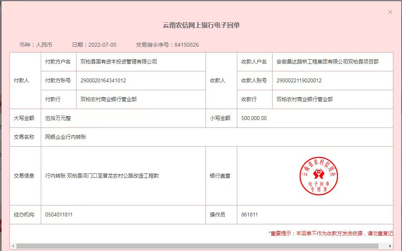Screen dimensions: 402x251
Task: Click the transaction name 网银企业行内转账
Action: pos(65,137)
